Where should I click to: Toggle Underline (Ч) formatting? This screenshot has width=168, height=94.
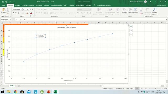[x=18, y=13]
